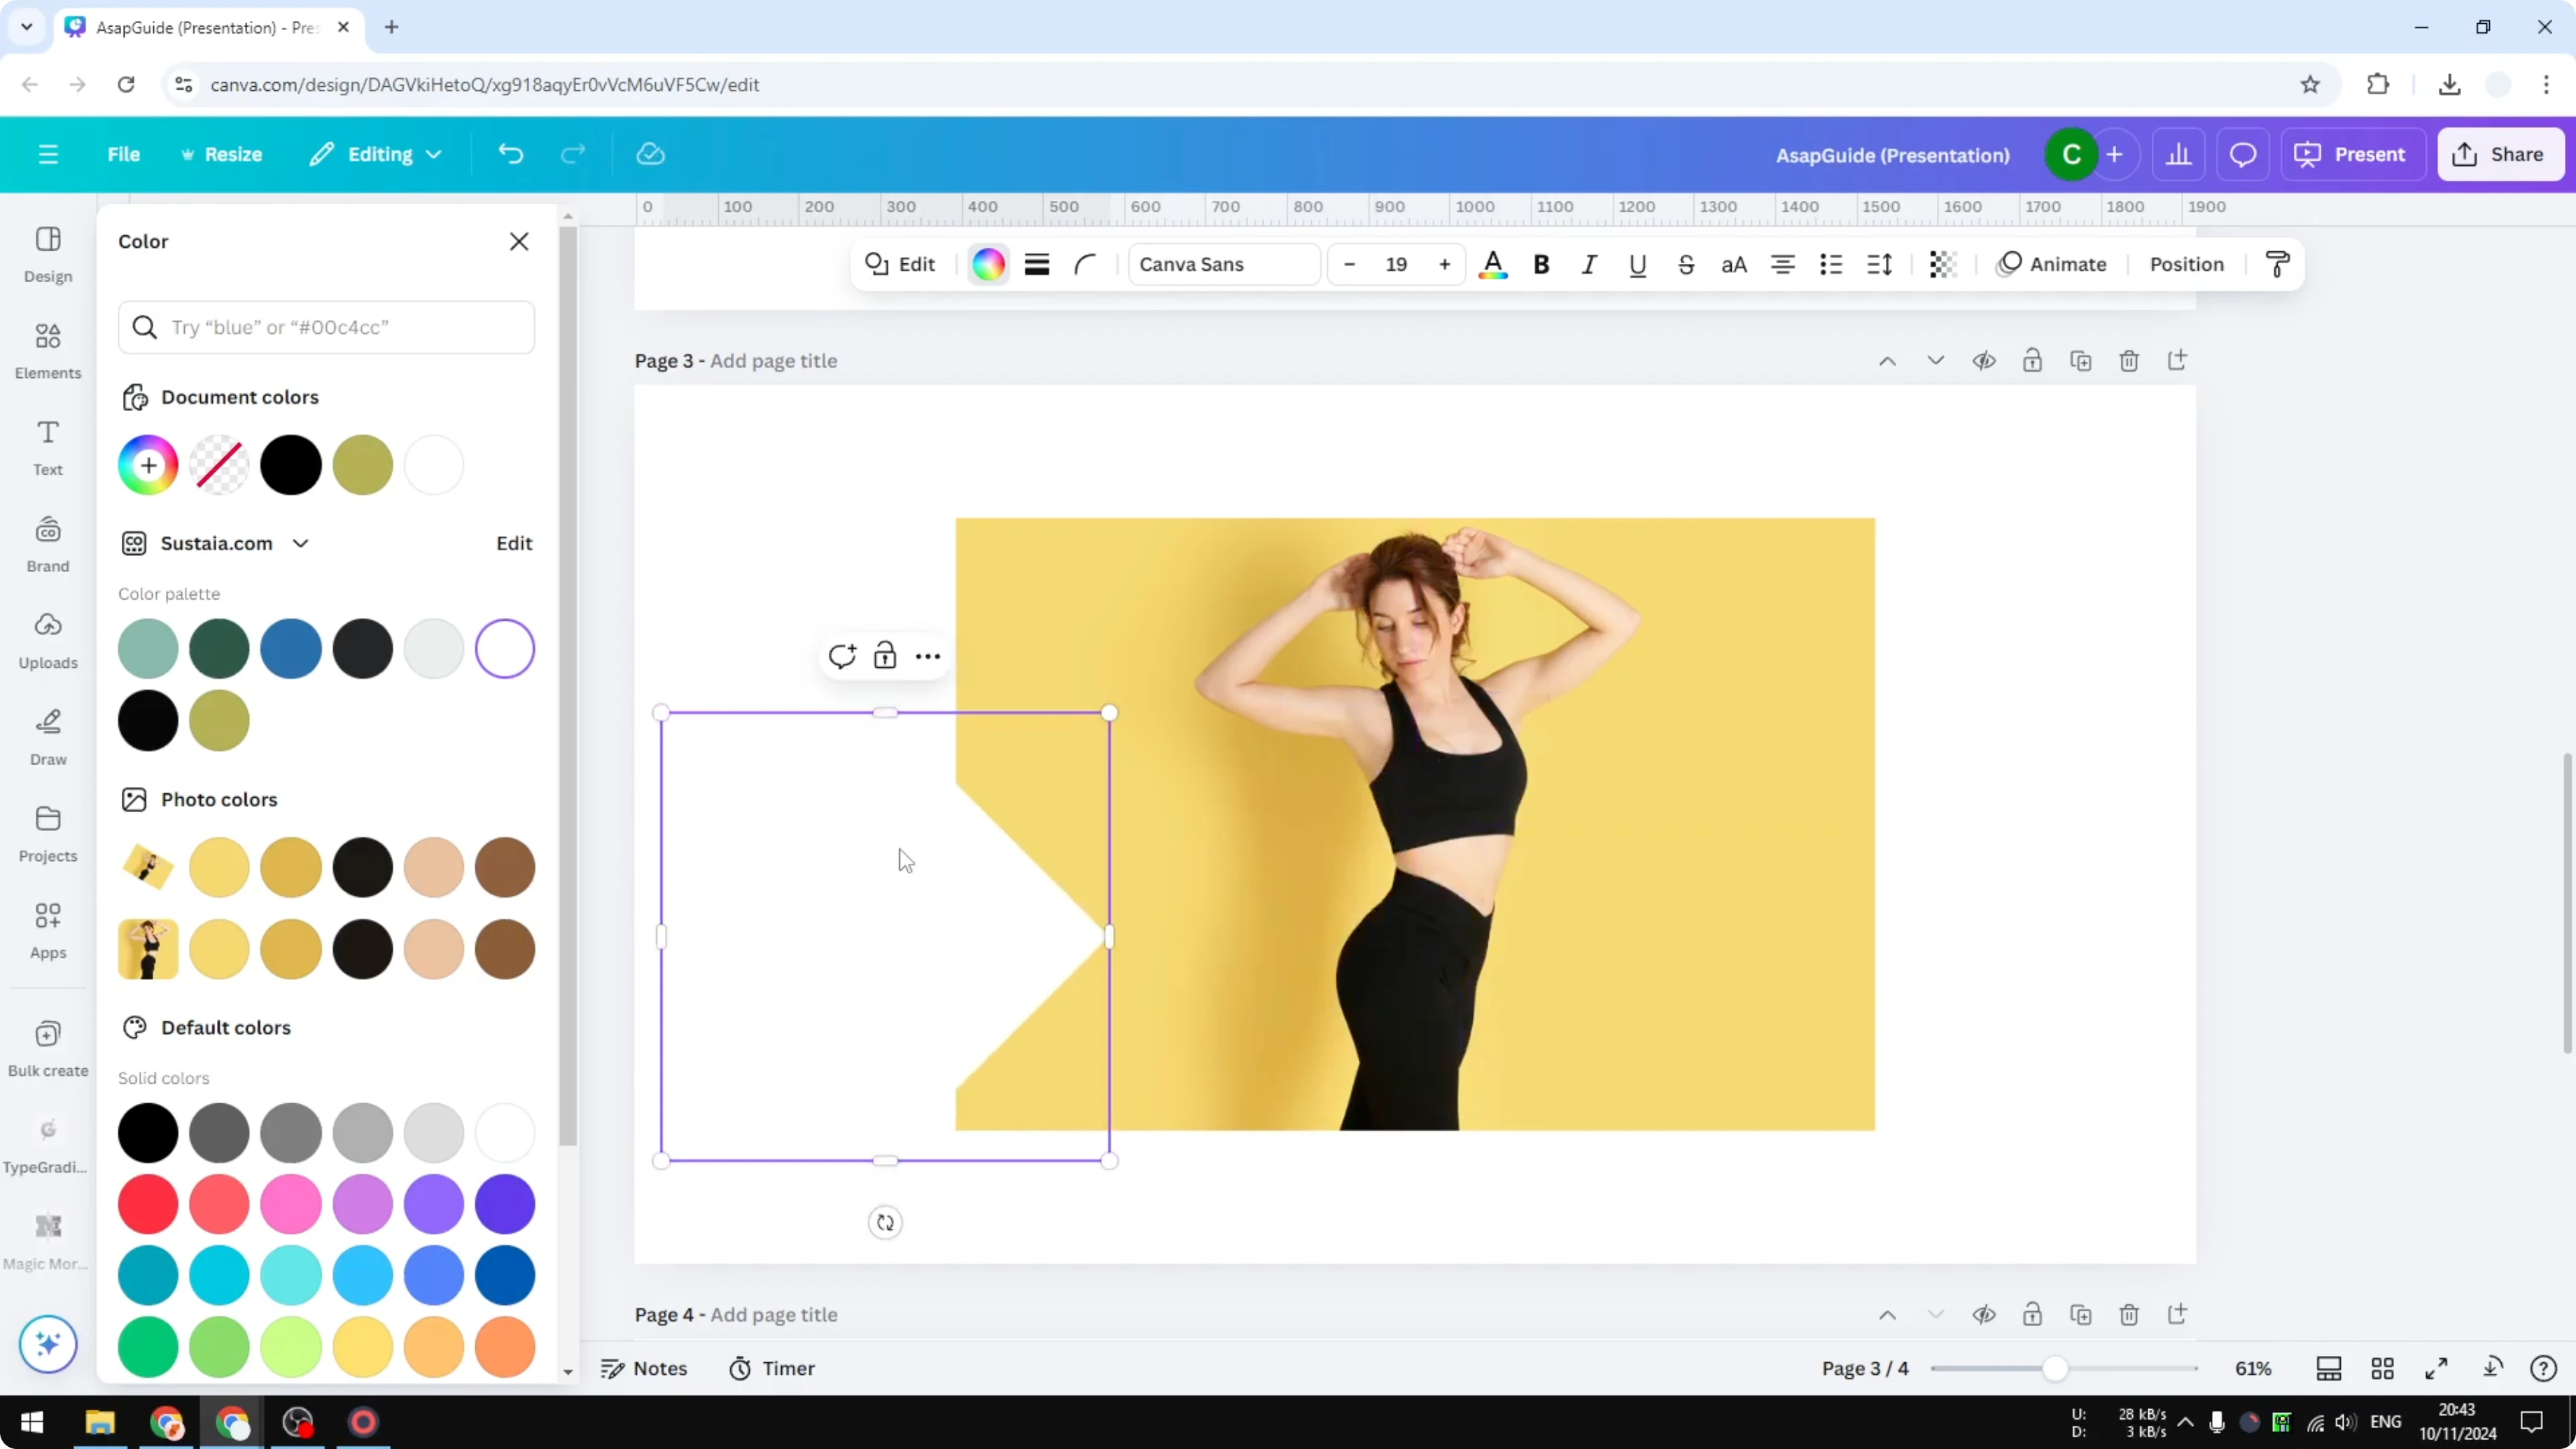Toggle Page 3 visibility with the eye icon
This screenshot has height=1449, width=2576.
click(x=1984, y=361)
